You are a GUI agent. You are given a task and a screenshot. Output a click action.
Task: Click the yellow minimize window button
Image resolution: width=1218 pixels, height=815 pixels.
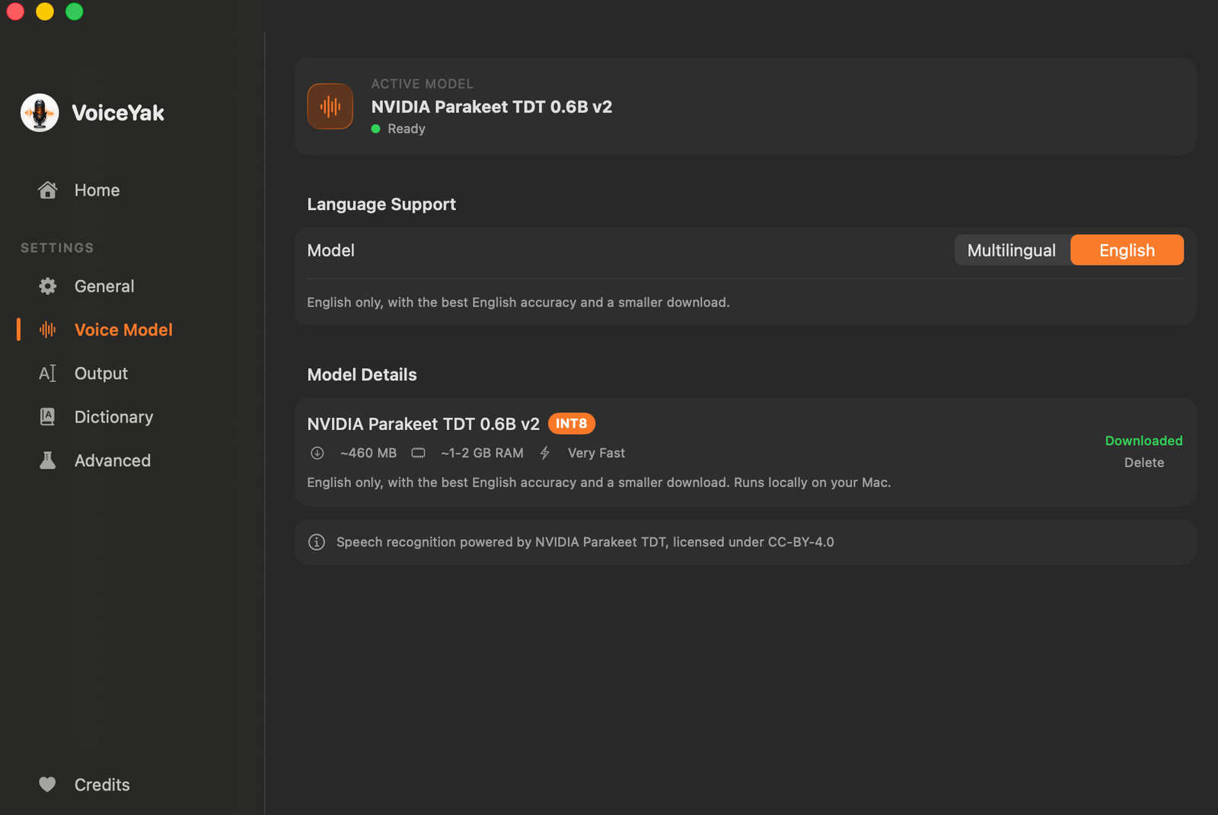click(x=45, y=11)
